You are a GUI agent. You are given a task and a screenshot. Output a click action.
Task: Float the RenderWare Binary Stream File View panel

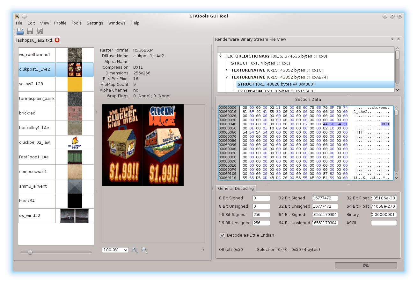click(x=392, y=39)
